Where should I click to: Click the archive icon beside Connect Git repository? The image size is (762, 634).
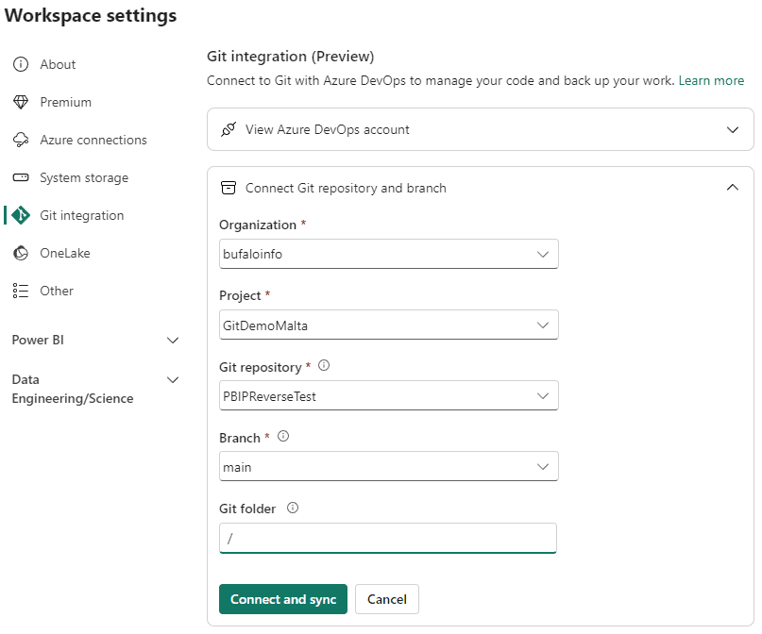point(229,188)
